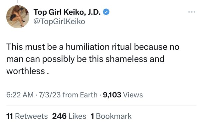Viewport: 198px width, 125px height.
Task: Open the Likes list label
Action: click(77, 116)
